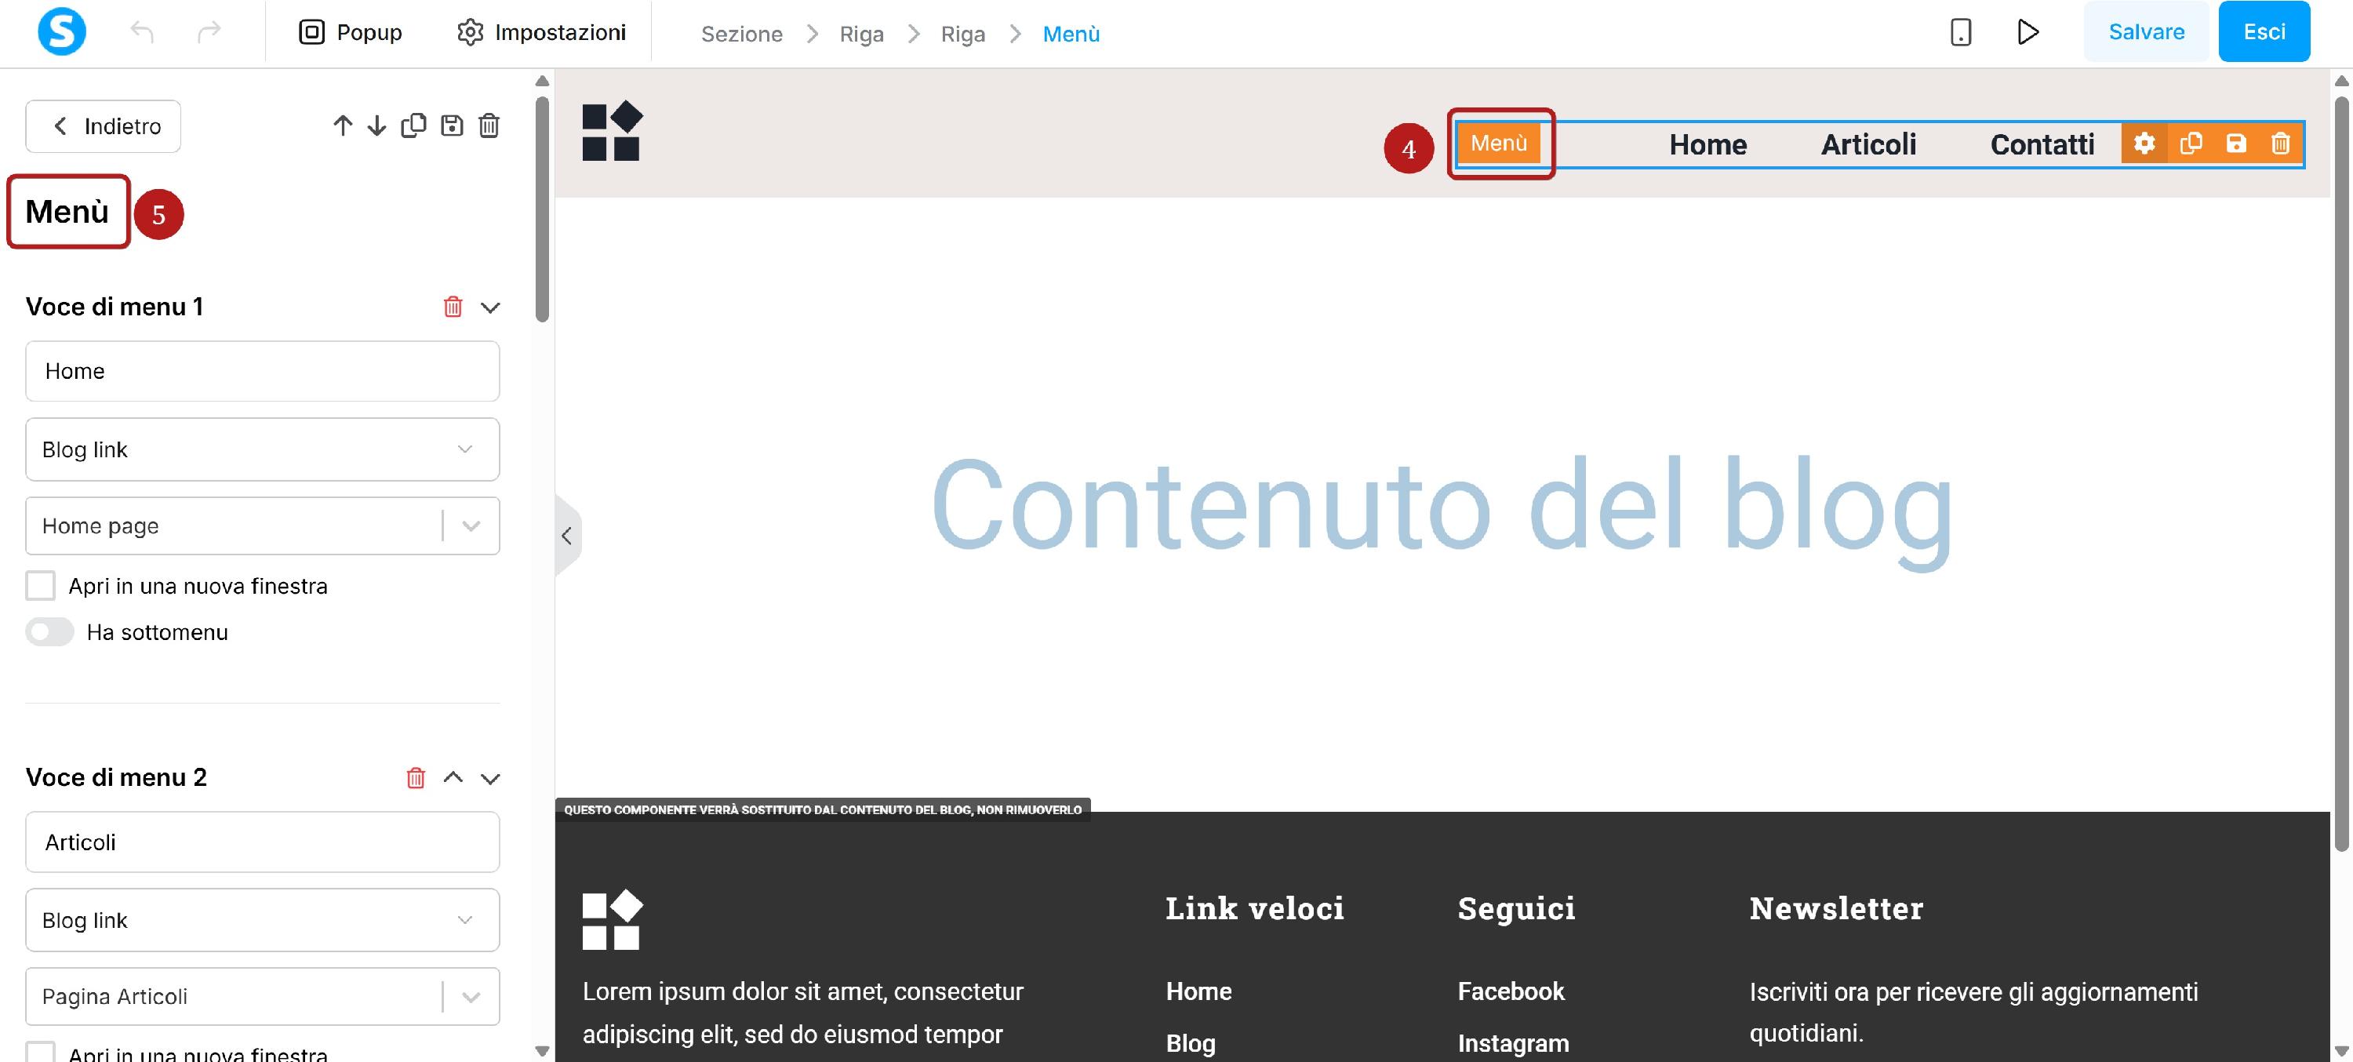Screen dimensions: 2353x1062
Task: Move element up with the arrow icon
Action: point(343,126)
